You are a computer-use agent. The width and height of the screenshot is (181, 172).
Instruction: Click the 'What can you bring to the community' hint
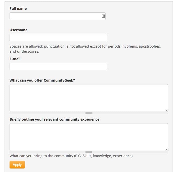[71, 156]
